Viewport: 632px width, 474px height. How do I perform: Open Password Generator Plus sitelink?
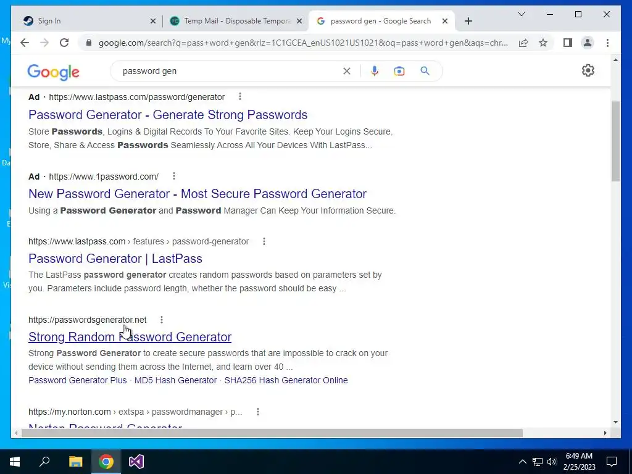pyautogui.click(x=77, y=380)
